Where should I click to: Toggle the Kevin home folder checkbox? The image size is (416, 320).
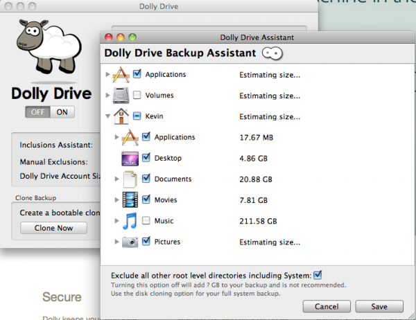(137, 116)
